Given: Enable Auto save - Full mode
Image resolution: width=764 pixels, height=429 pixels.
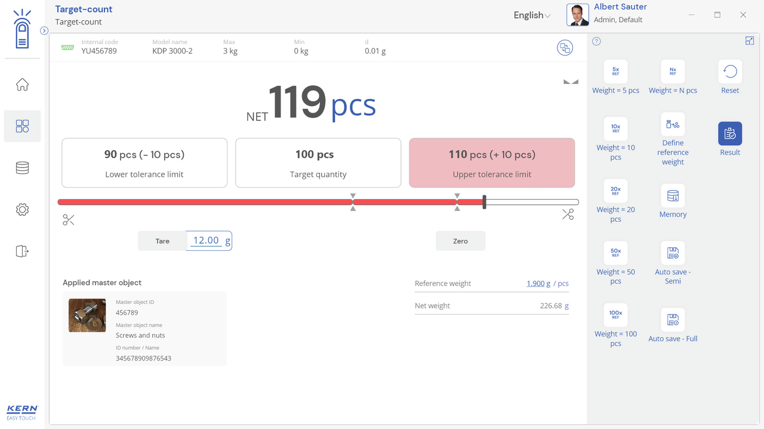Looking at the screenshot, I should click(x=673, y=321).
